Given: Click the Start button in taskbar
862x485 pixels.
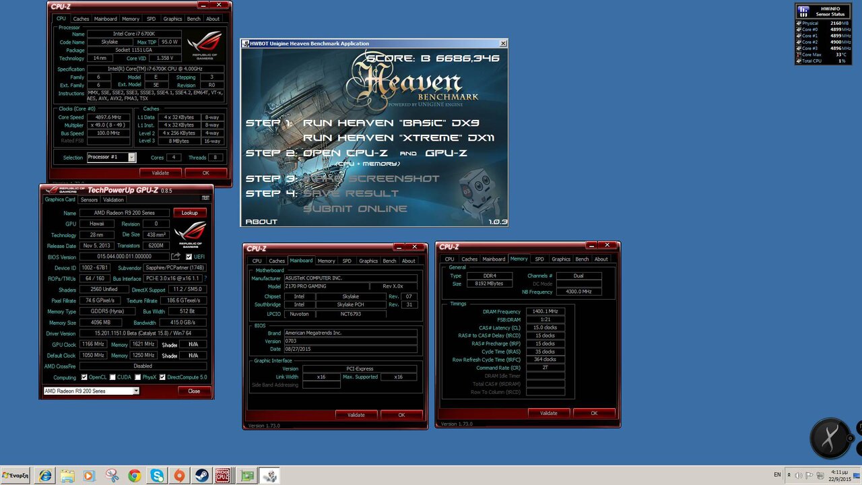Looking at the screenshot, I should coord(15,476).
